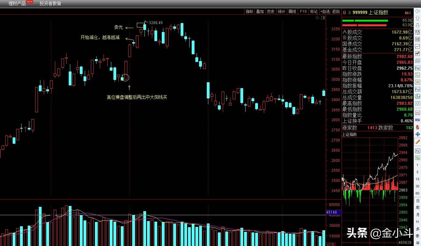Select the time-sharing line chart icon
The height and width of the screenshot is (246, 421).
click(x=418, y=47)
